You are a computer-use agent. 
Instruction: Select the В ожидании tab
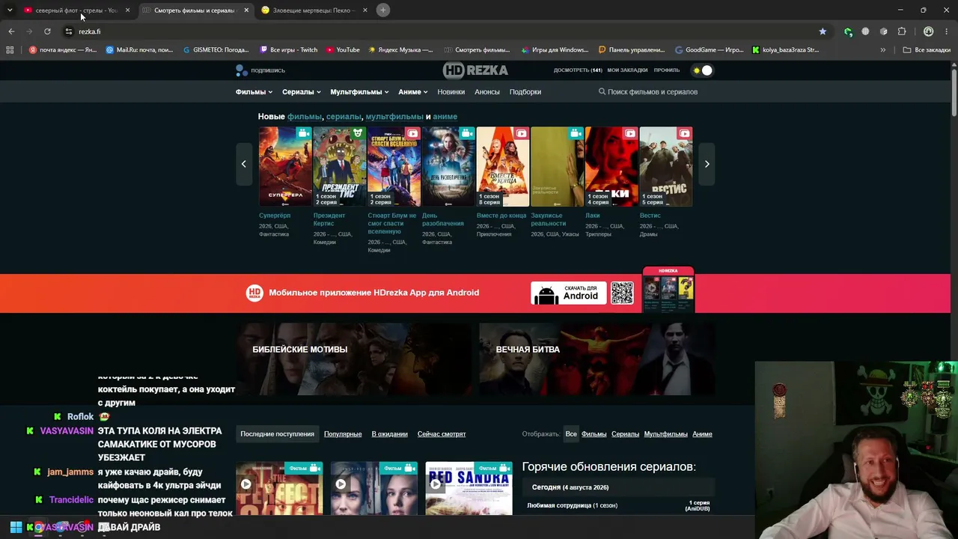pos(390,434)
